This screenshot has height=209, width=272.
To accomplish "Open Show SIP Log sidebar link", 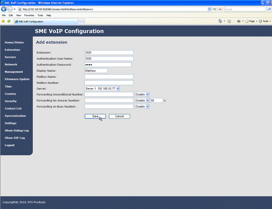I will (x=14, y=138).
